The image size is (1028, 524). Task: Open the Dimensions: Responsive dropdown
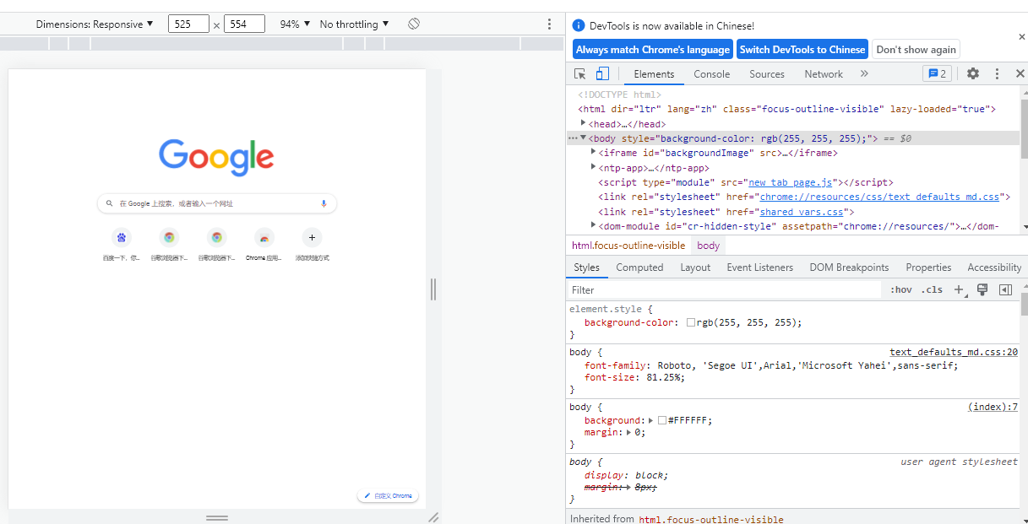pyautogui.click(x=95, y=24)
